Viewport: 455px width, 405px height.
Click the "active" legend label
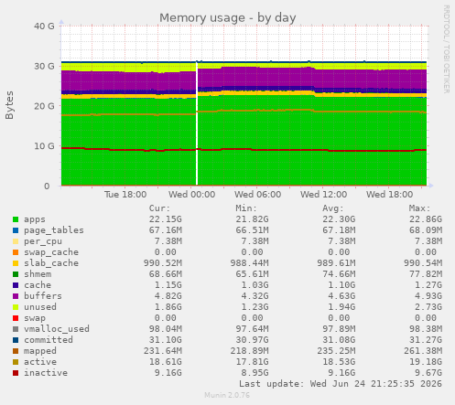(40, 362)
